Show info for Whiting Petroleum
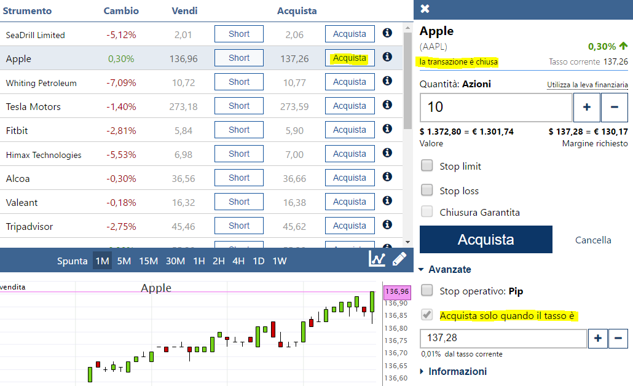This screenshot has height=386, width=633. 387,81
